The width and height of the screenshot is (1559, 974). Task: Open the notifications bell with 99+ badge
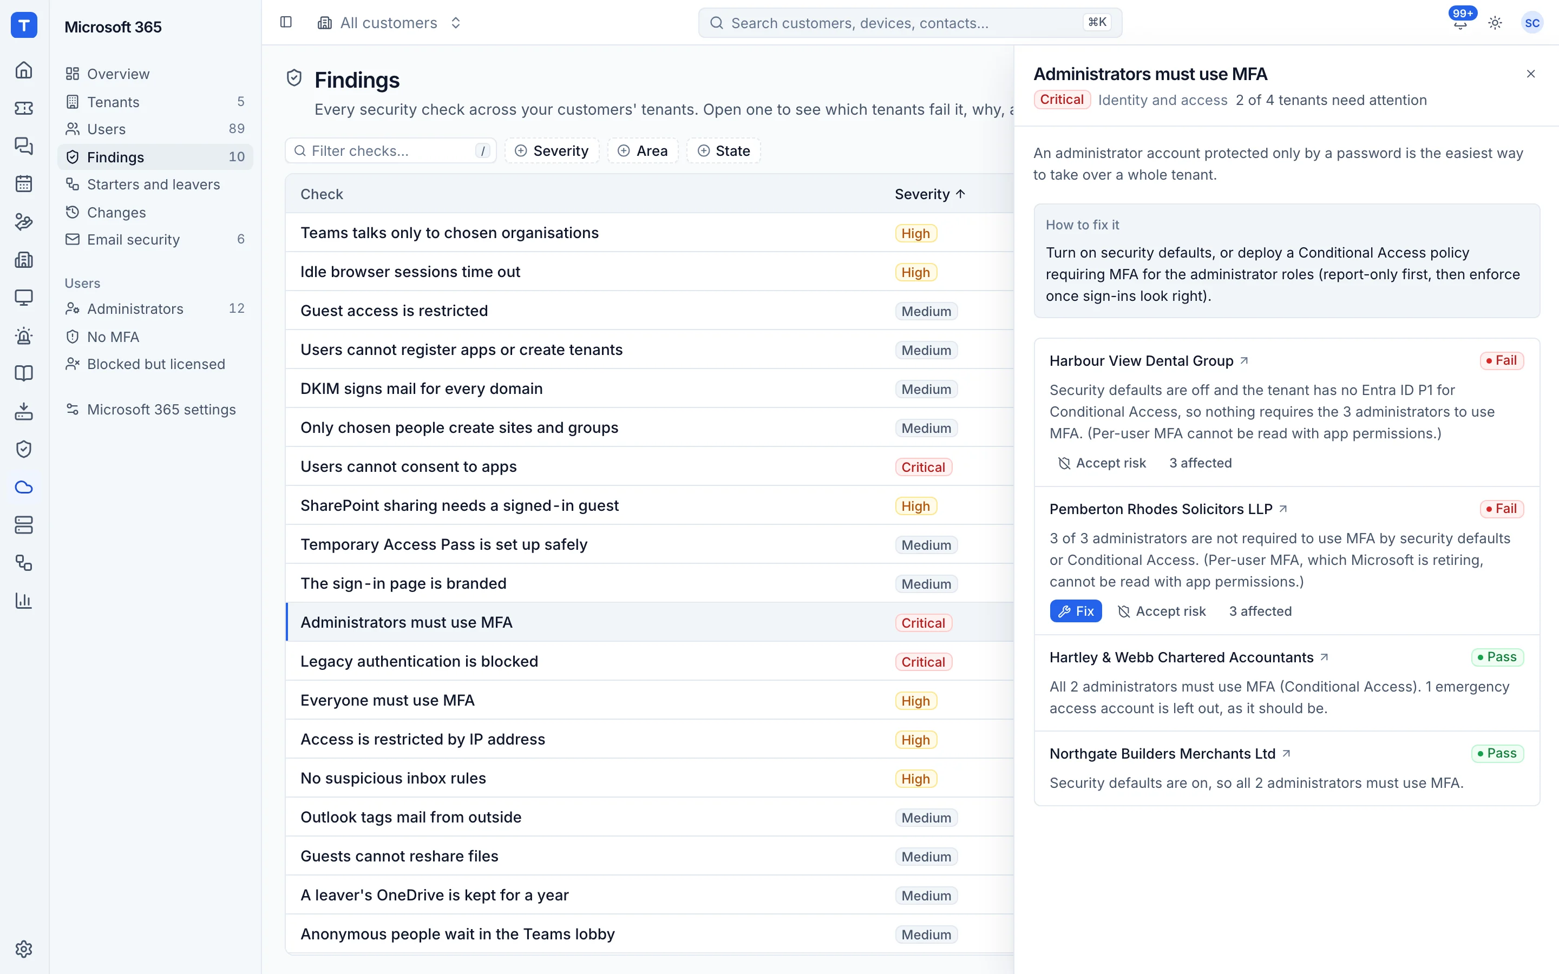click(x=1460, y=23)
